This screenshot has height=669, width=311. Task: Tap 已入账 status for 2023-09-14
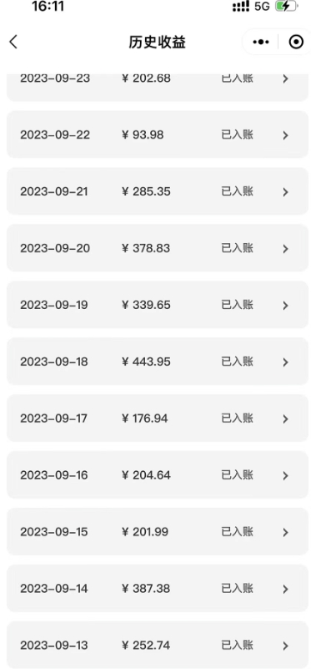tap(238, 588)
